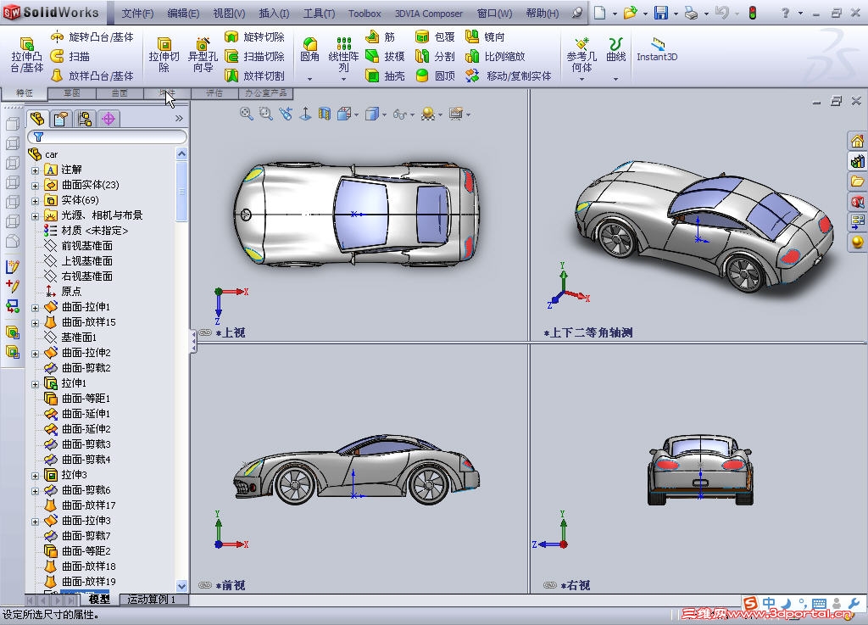Open the Curves (曲线) tool
Screen dimensions: 868x625
point(615,50)
